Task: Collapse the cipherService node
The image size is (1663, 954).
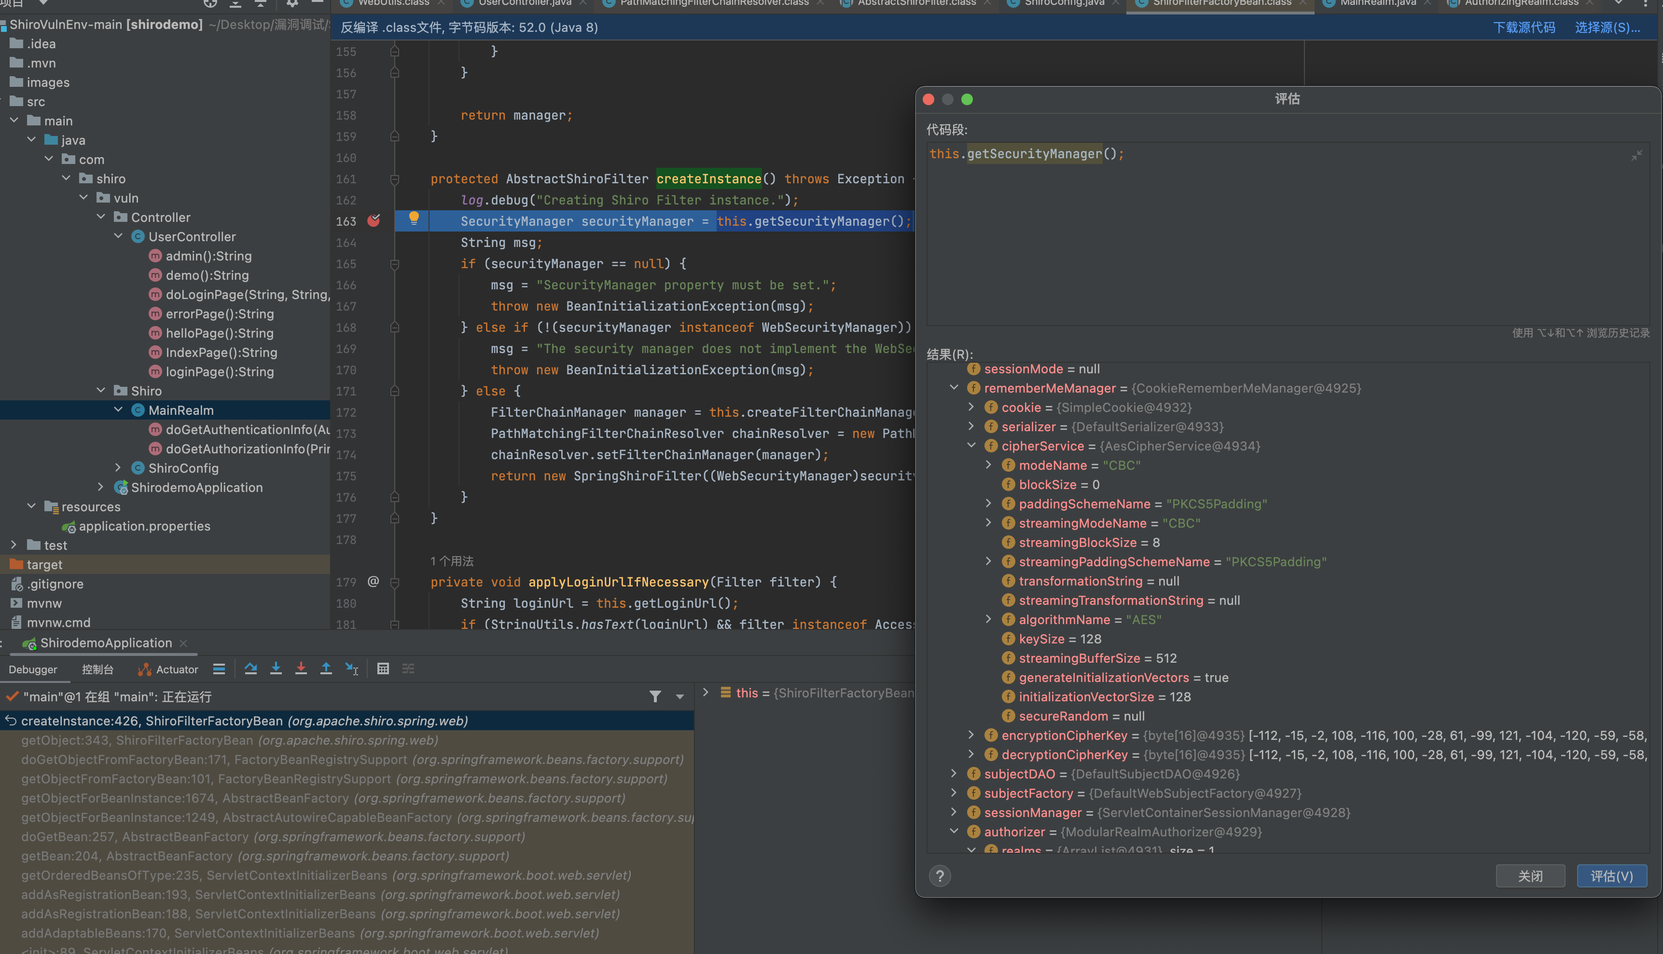Action: [x=971, y=446]
